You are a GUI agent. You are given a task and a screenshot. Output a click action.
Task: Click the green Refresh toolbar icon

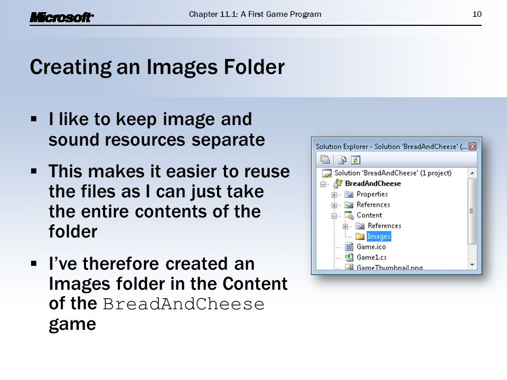355,159
